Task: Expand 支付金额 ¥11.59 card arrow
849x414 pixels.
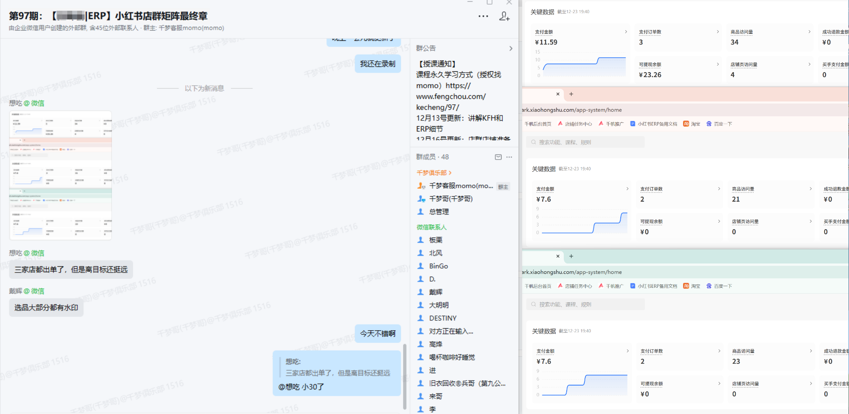Action: (x=626, y=32)
